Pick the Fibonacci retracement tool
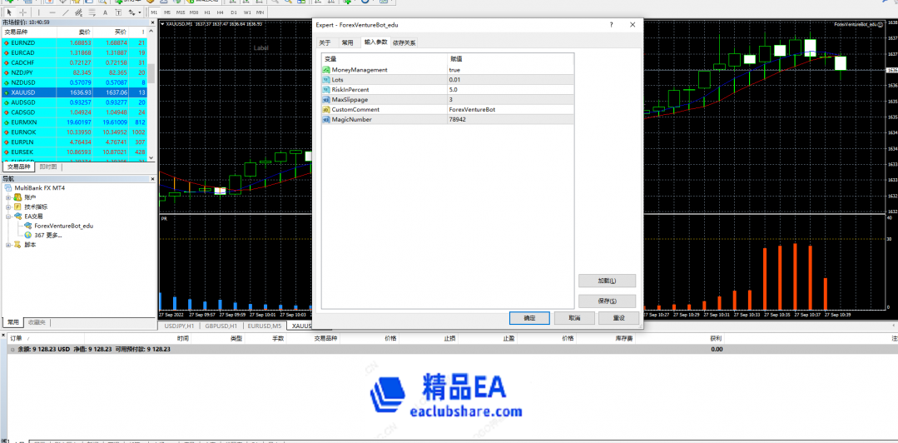The image size is (898, 443). pyautogui.click(x=92, y=12)
